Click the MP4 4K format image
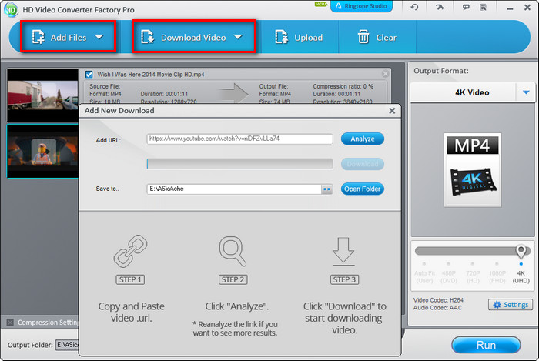 [472, 170]
